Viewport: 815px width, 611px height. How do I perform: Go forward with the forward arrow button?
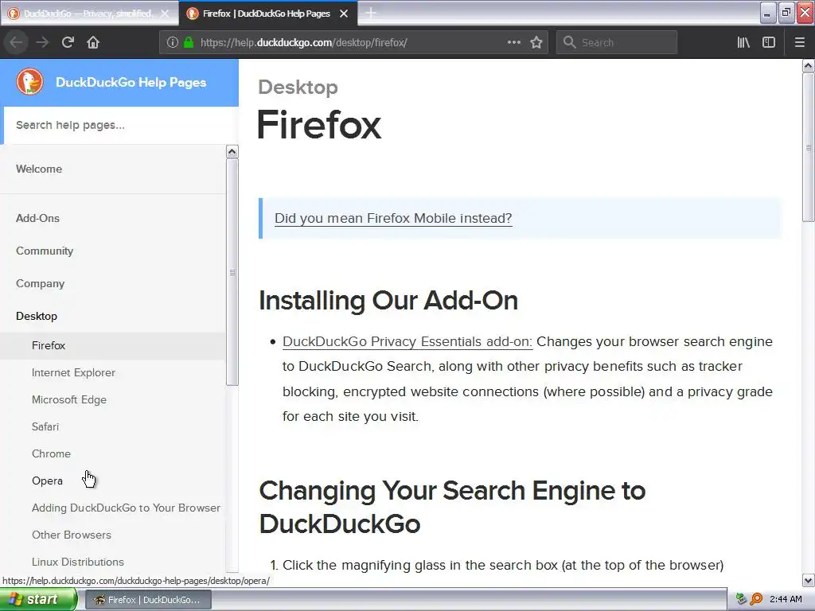[x=42, y=42]
